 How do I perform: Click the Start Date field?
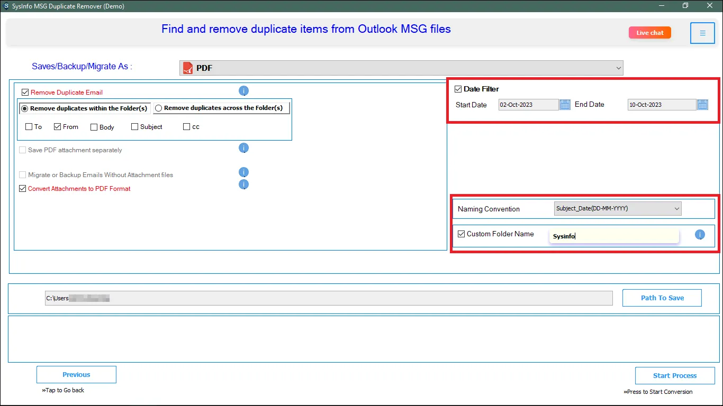528,105
